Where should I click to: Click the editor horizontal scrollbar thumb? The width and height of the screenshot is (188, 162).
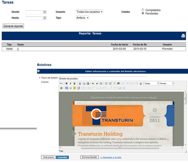[x=120, y=148]
